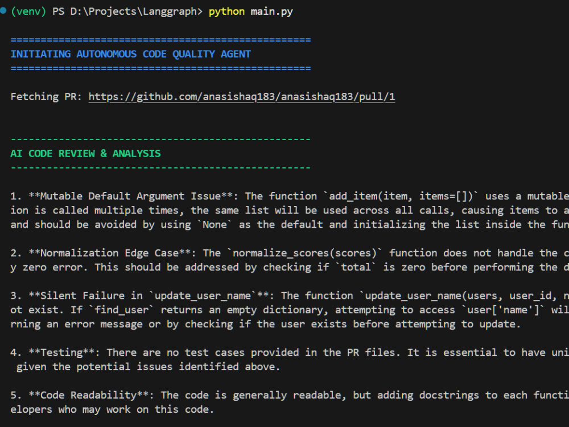Viewport: 569px width, 427px height.
Task: Click '**Mutable Default Argument Issue**' text
Action: 131,196
